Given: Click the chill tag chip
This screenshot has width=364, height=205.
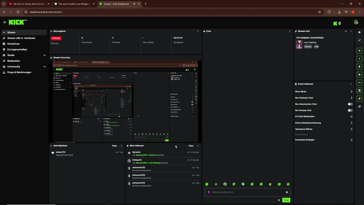Looking at the screenshot, I should pos(316,47).
